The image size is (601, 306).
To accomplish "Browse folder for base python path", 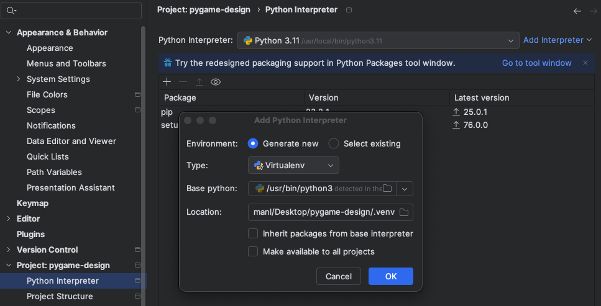I will pyautogui.click(x=387, y=189).
